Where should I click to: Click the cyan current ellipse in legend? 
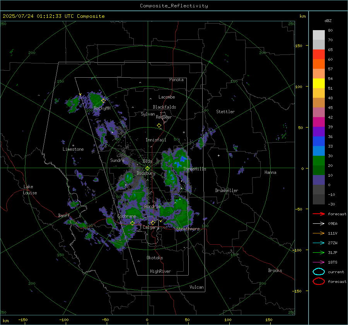click(319, 272)
